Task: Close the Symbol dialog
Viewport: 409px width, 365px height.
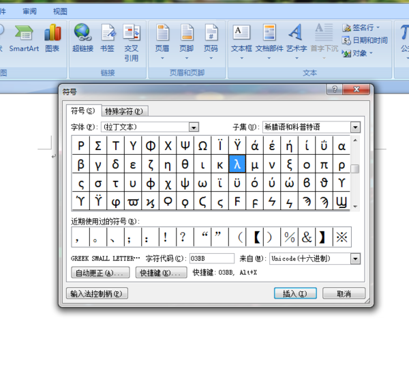Action: point(357,89)
